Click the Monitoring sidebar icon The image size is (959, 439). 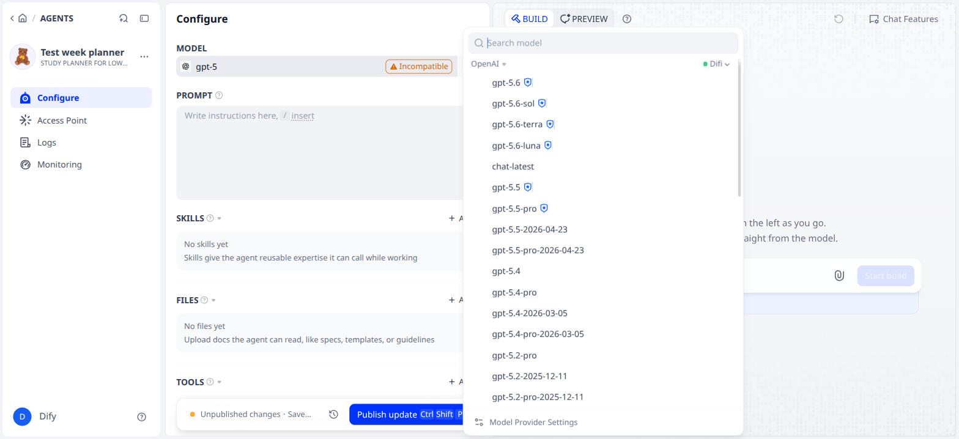(25, 164)
